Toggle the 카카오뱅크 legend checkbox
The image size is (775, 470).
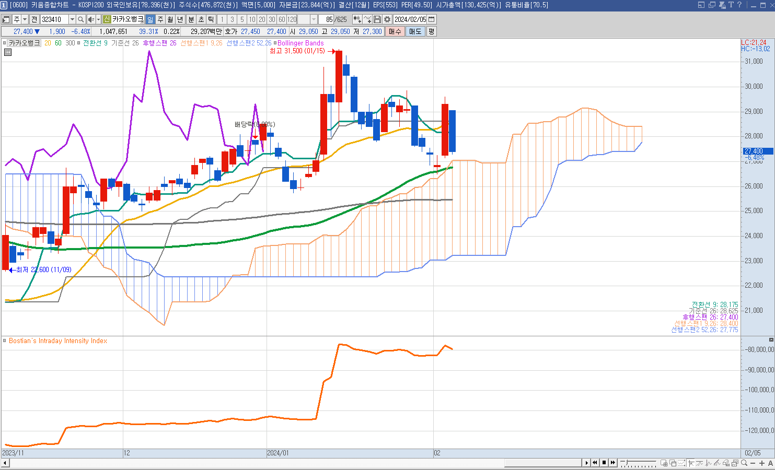[5, 43]
